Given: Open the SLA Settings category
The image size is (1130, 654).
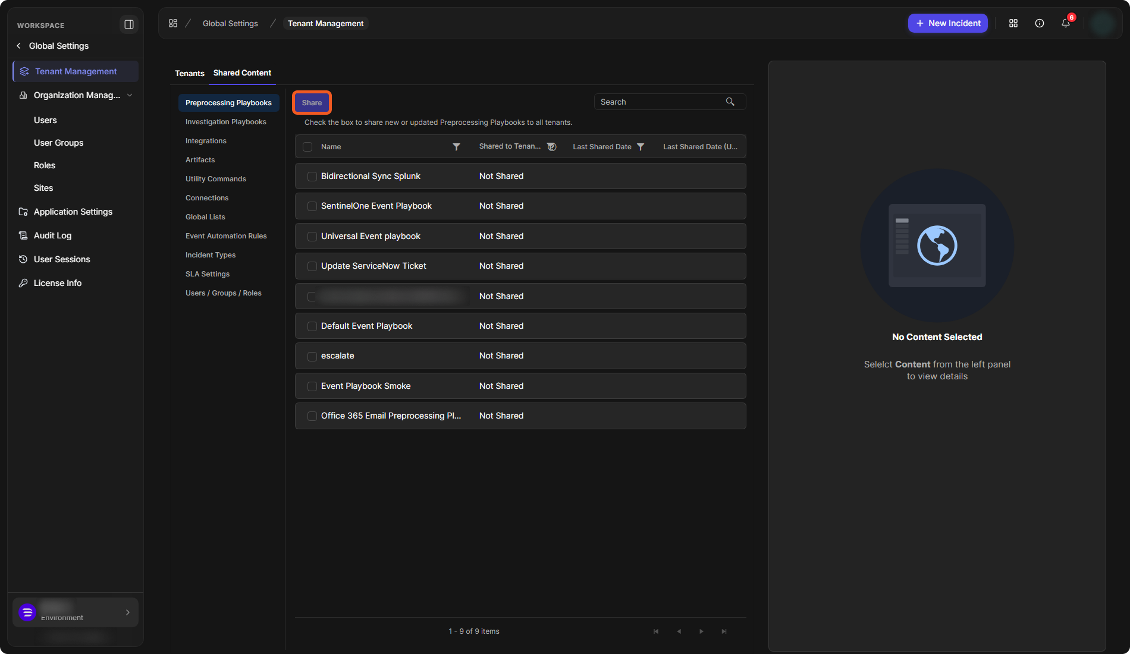Looking at the screenshot, I should pos(208,274).
